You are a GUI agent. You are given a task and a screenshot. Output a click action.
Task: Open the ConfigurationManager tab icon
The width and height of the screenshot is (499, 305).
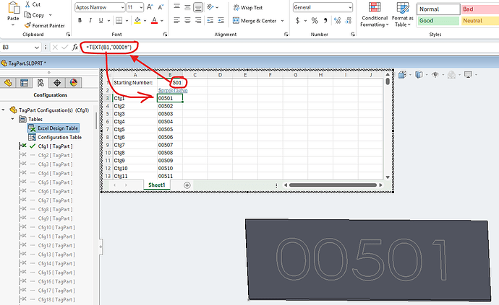pyautogui.click(x=40, y=83)
